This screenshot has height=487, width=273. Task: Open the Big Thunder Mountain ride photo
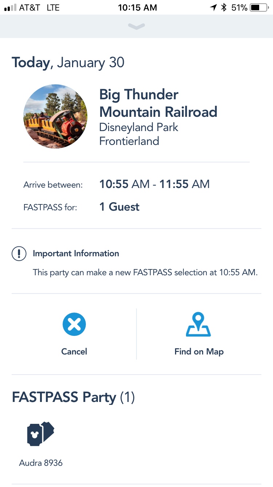click(55, 116)
